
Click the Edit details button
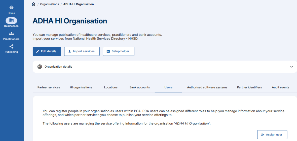coord(47,51)
